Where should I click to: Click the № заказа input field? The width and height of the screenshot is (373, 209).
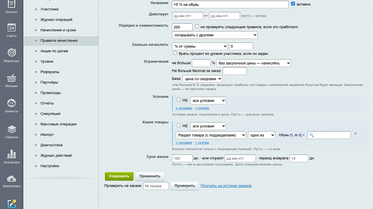pos(156,186)
